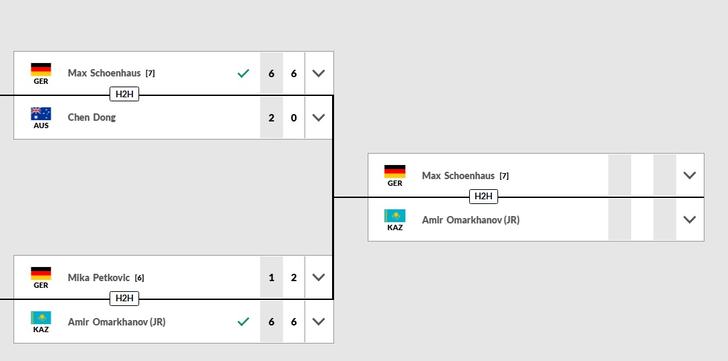728x361 pixels.
Task: Open Chen Dong's player name link
Action: pyautogui.click(x=91, y=117)
